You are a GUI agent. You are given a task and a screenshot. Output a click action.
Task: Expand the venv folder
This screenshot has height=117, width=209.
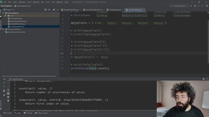[6, 16]
